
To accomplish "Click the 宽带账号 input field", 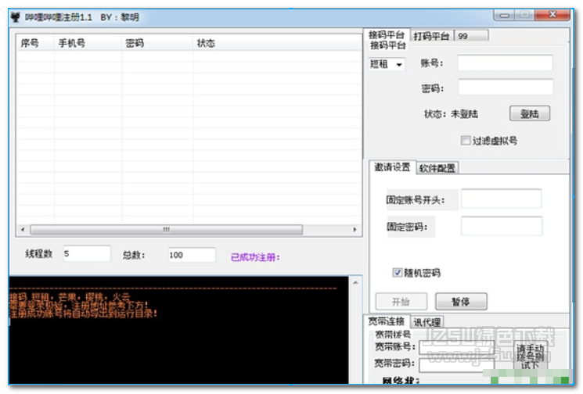I will click(x=456, y=347).
